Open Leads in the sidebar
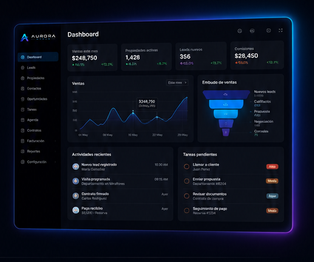Screen dimensions: 314x262 (x=31, y=67)
